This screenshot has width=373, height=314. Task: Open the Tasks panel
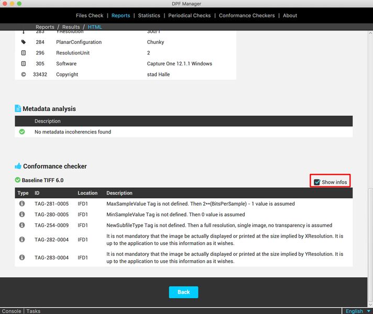pyautogui.click(x=33, y=311)
